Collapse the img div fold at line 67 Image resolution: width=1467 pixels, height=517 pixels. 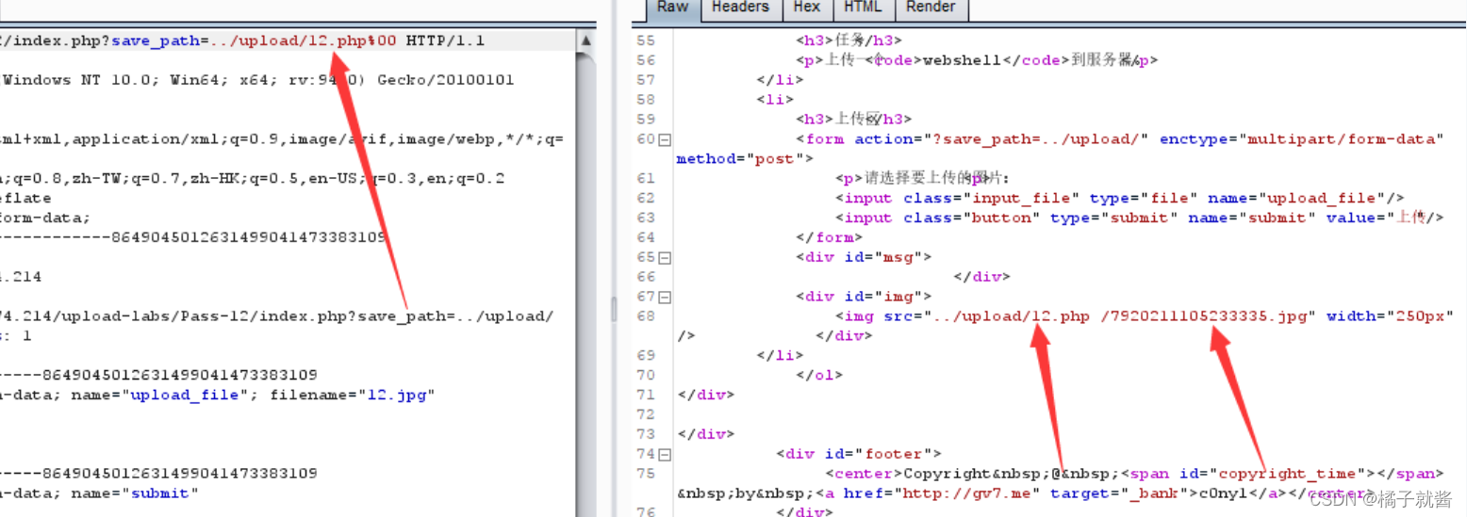pos(664,297)
